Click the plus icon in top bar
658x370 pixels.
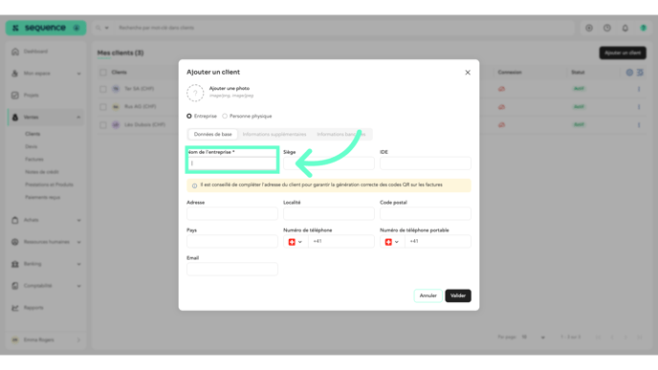(589, 28)
